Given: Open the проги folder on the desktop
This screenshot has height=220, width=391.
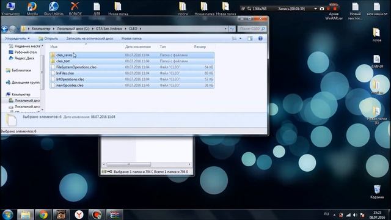Looking at the screenshot, I should tap(183, 9).
